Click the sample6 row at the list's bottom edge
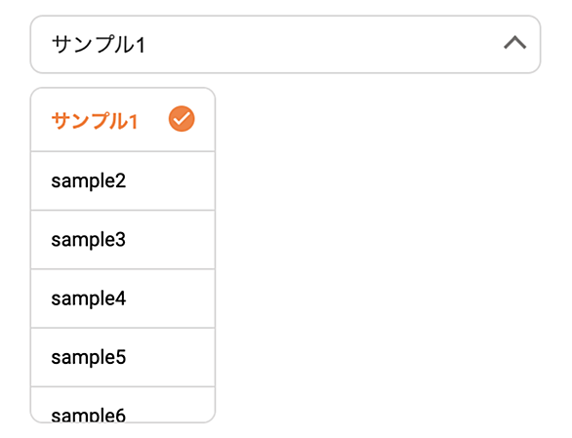The width and height of the screenshot is (572, 438). coord(123,405)
